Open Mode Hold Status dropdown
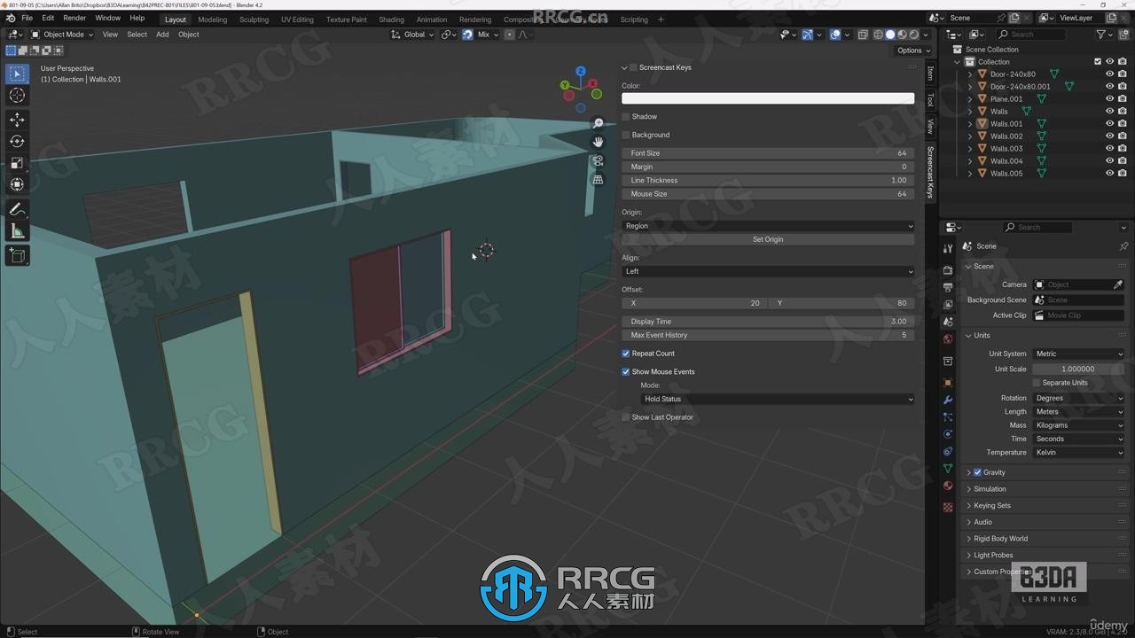Viewport: 1135px width, 638px height. click(x=777, y=399)
